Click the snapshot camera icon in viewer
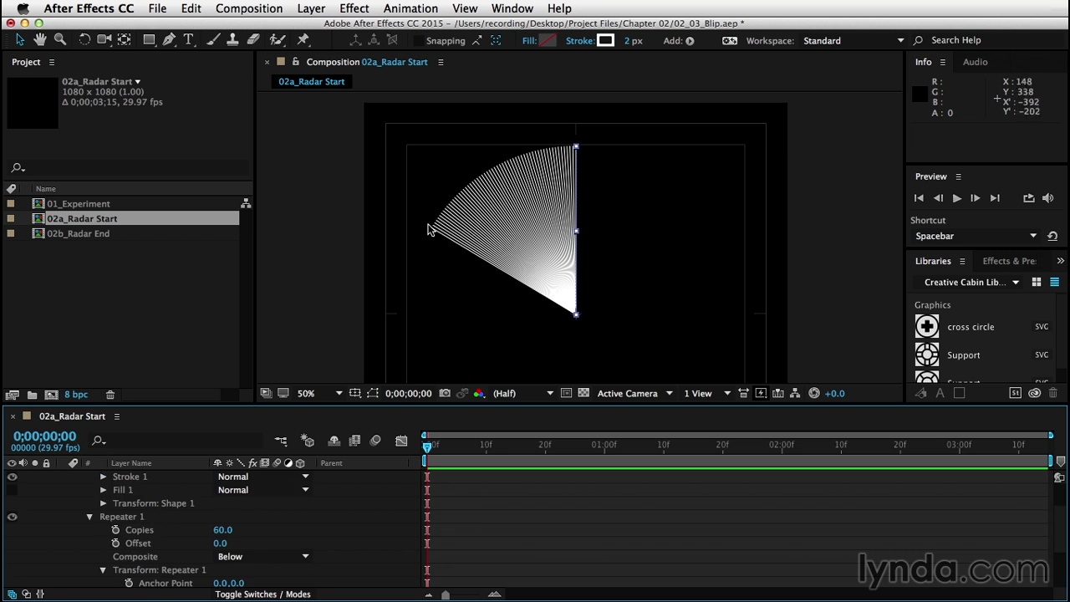1070x602 pixels. tap(445, 393)
